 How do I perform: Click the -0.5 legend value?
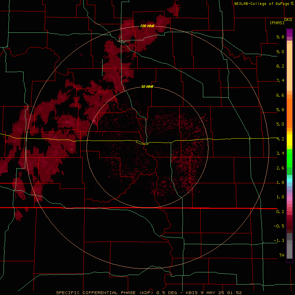pos(279,226)
